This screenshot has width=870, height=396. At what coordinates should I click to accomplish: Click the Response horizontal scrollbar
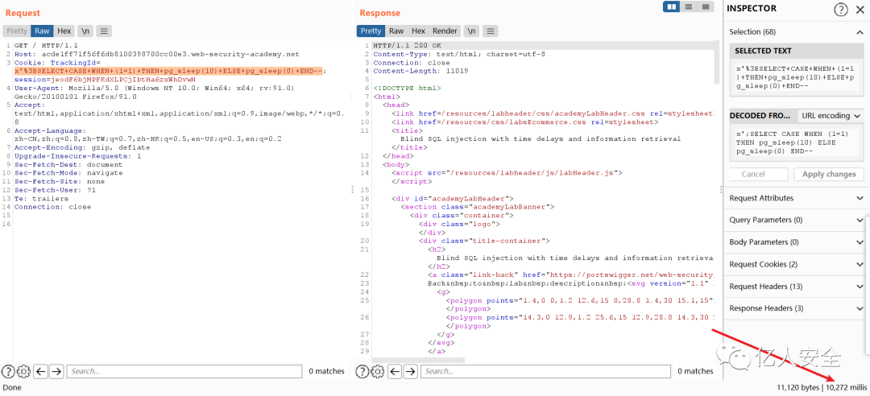click(419, 360)
